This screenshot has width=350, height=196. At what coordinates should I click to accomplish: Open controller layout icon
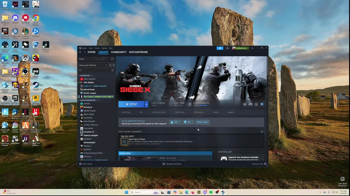point(250,104)
